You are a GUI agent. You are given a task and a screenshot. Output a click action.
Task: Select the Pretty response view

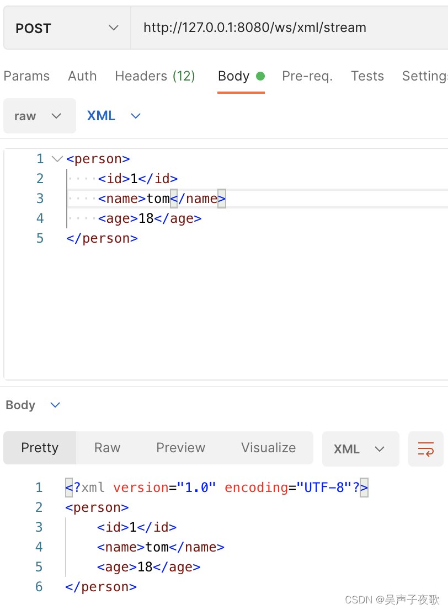point(40,448)
